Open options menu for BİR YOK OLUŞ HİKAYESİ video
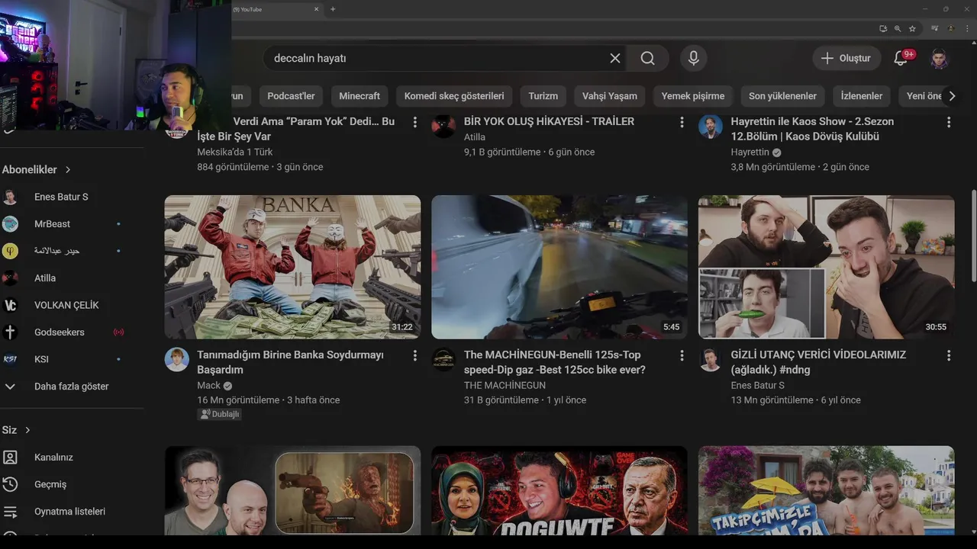Viewport: 977px width, 549px height. [682, 122]
